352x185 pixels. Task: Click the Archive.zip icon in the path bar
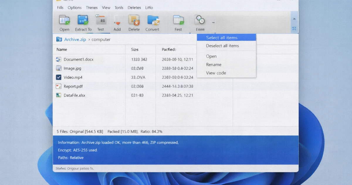point(59,39)
